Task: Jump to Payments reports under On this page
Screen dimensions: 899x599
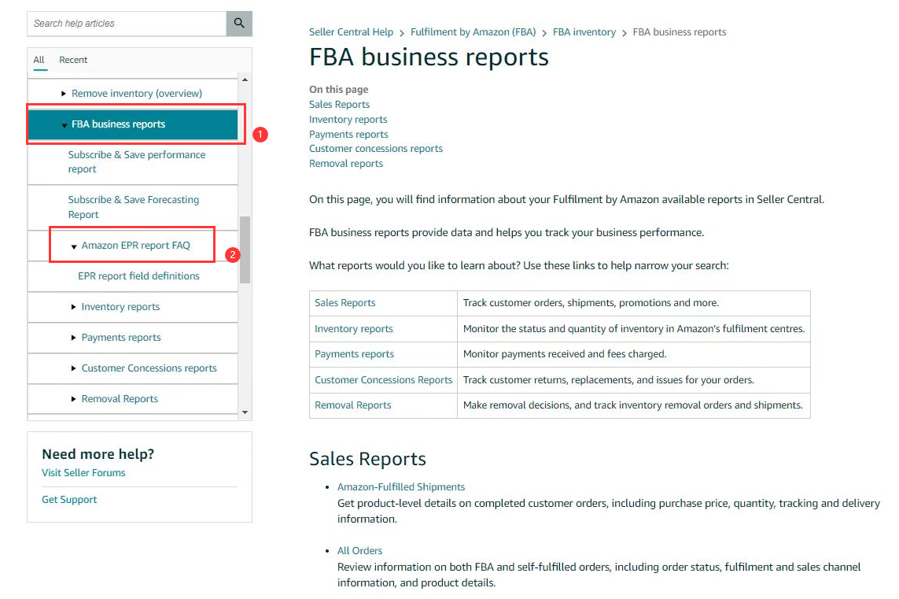Action: coord(348,135)
